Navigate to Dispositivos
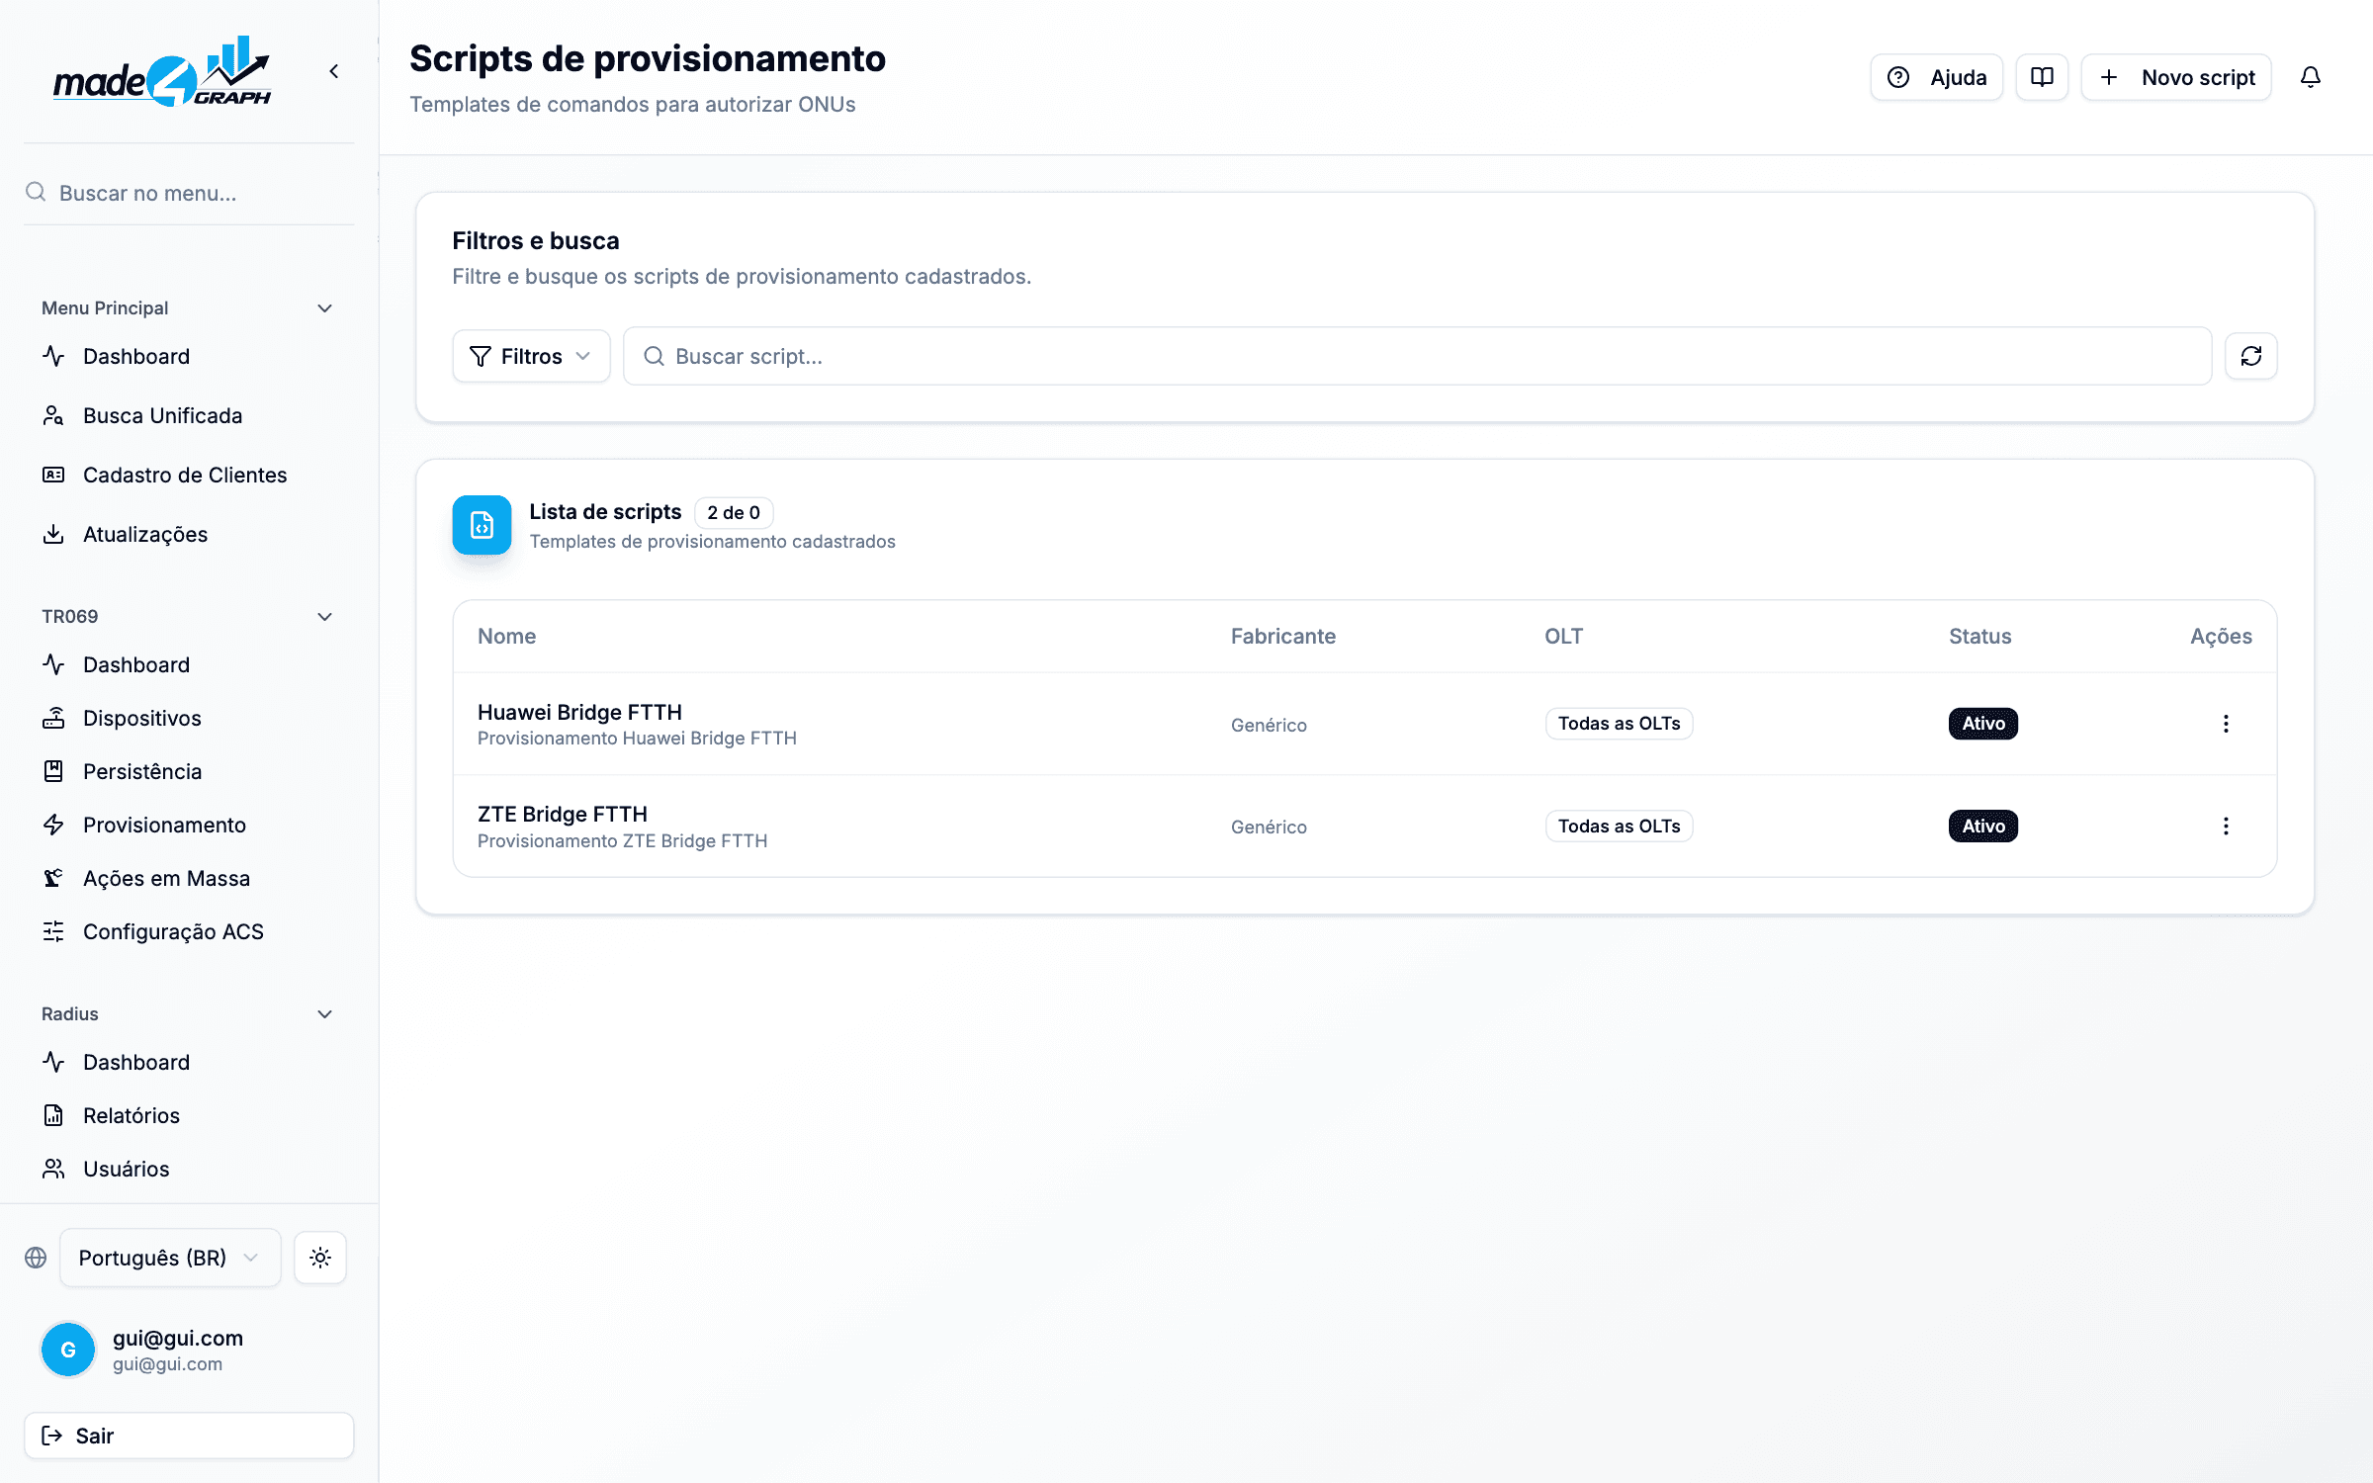Screen dimensions: 2373x1483 tap(188, 718)
